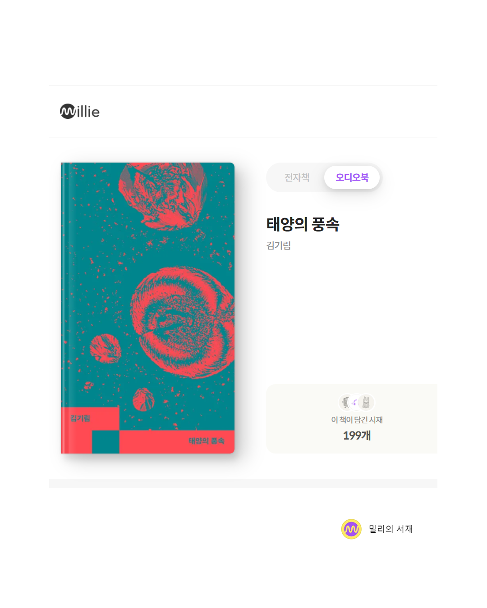This screenshot has width=487, height=608.
Task: Click the 밀리의 서재 text at bottom
Action: coord(391,529)
